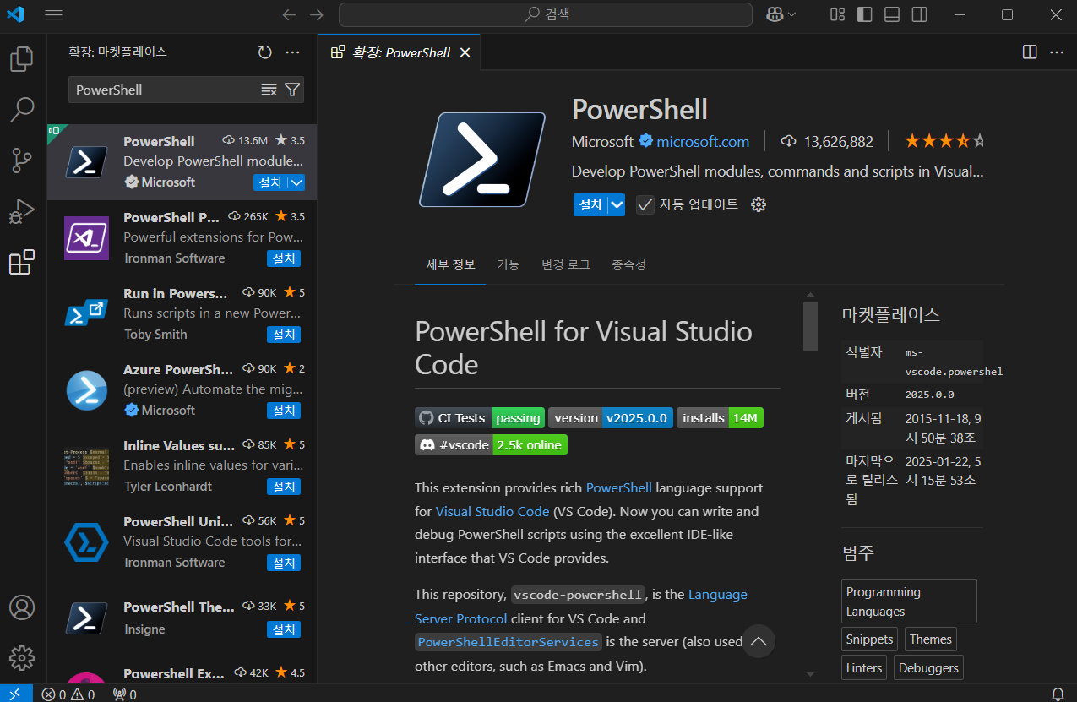The image size is (1077, 702).
Task: Switch to the Dependencies tab
Action: click(628, 264)
